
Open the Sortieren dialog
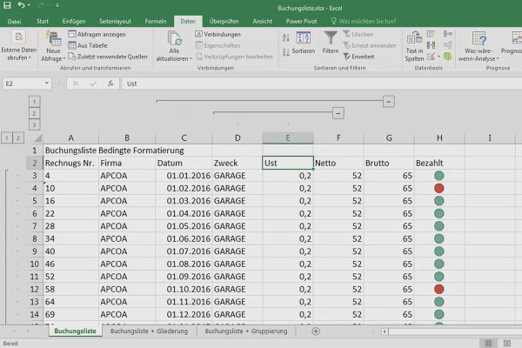(x=304, y=43)
